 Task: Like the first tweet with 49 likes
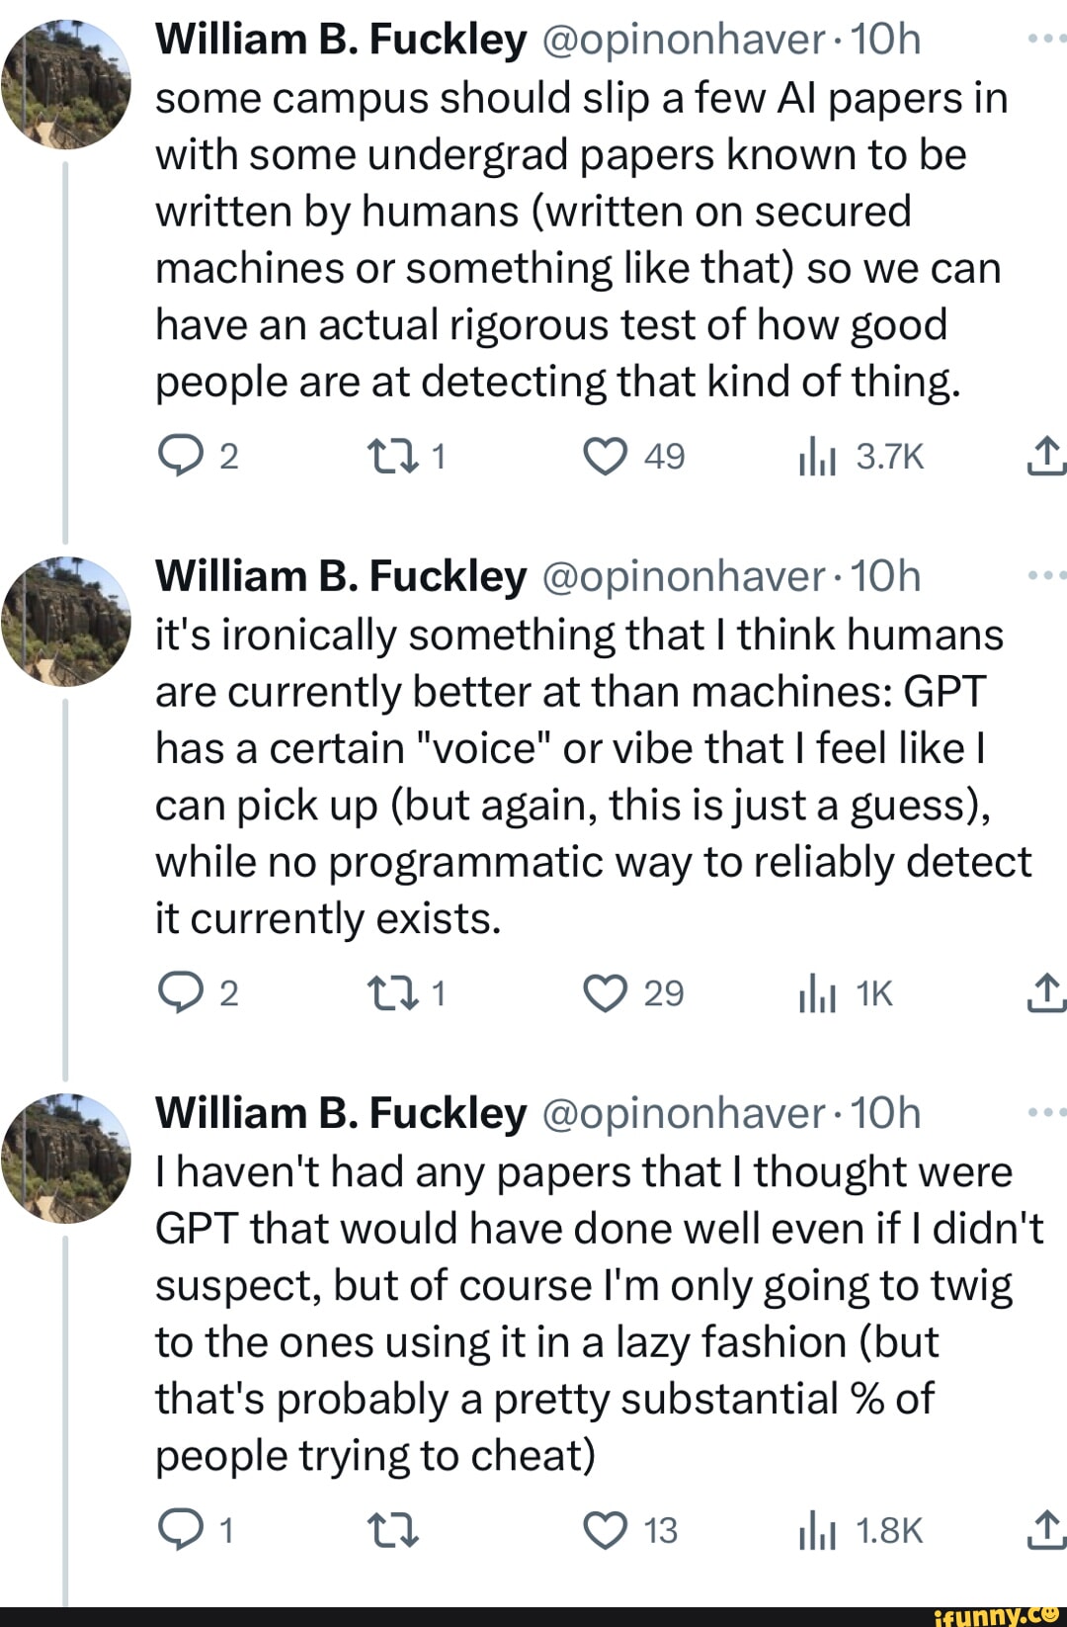point(606,456)
